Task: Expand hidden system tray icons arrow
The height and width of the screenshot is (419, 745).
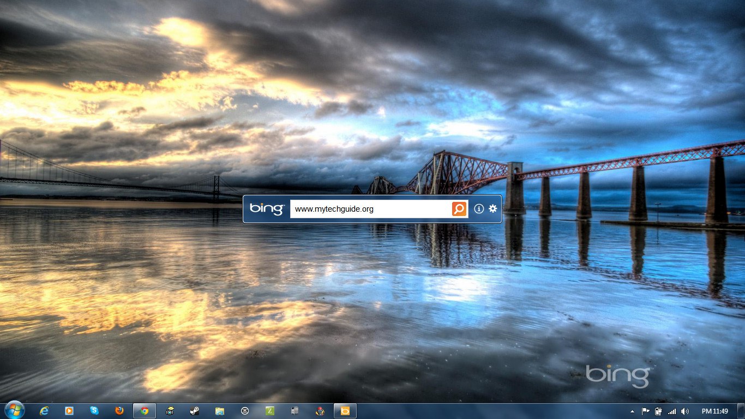Action: [632, 411]
